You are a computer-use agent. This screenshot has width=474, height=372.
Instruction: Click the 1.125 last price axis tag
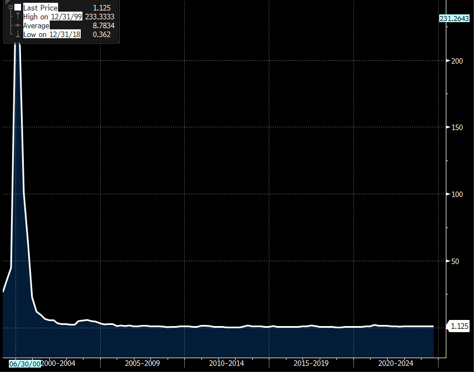click(x=460, y=326)
